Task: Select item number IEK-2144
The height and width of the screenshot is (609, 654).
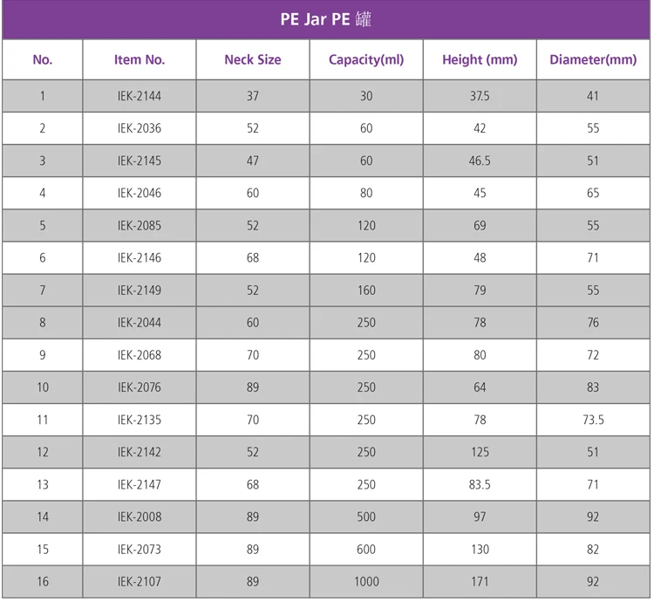Action: pos(140,96)
